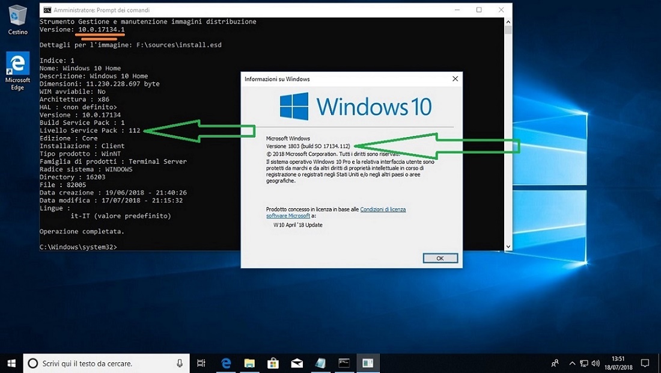
Task: Click the notebook-shaped app icon in the taskbar
Action: pos(320,363)
